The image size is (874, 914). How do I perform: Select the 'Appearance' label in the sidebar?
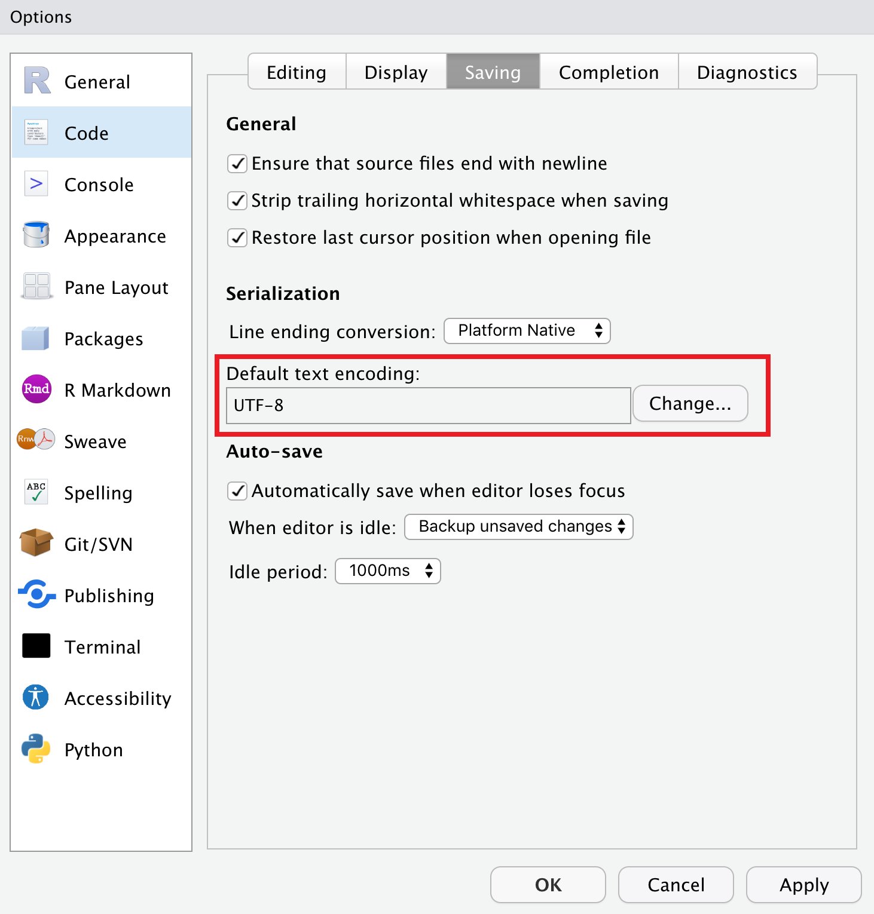pos(115,237)
